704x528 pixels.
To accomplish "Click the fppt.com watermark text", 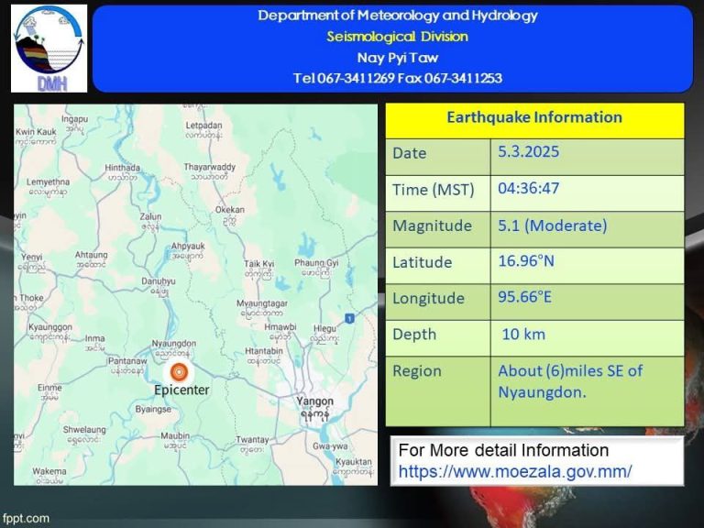I will click(x=27, y=519).
